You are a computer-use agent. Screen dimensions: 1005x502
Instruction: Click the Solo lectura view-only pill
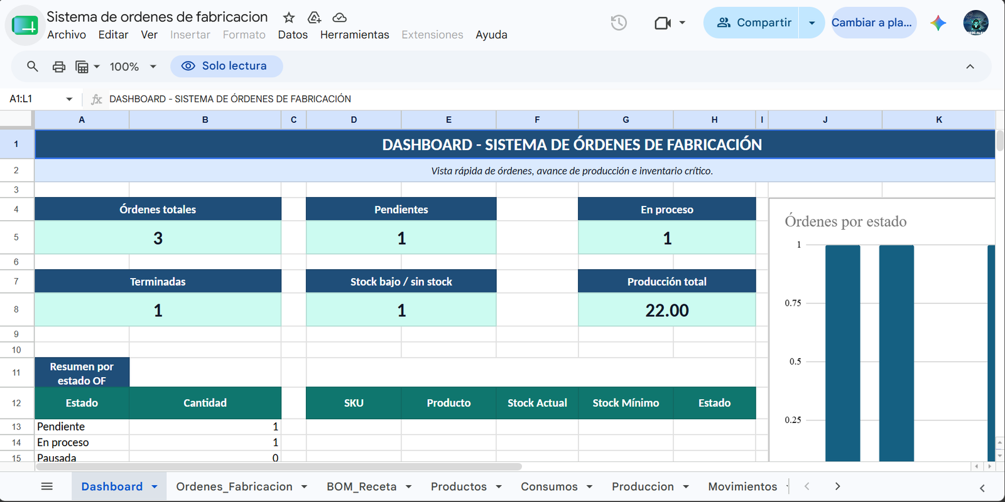tap(226, 66)
